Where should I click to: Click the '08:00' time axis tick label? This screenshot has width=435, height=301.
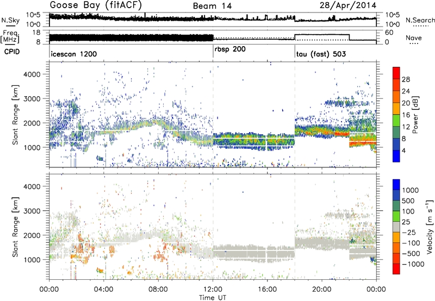tap(158, 290)
